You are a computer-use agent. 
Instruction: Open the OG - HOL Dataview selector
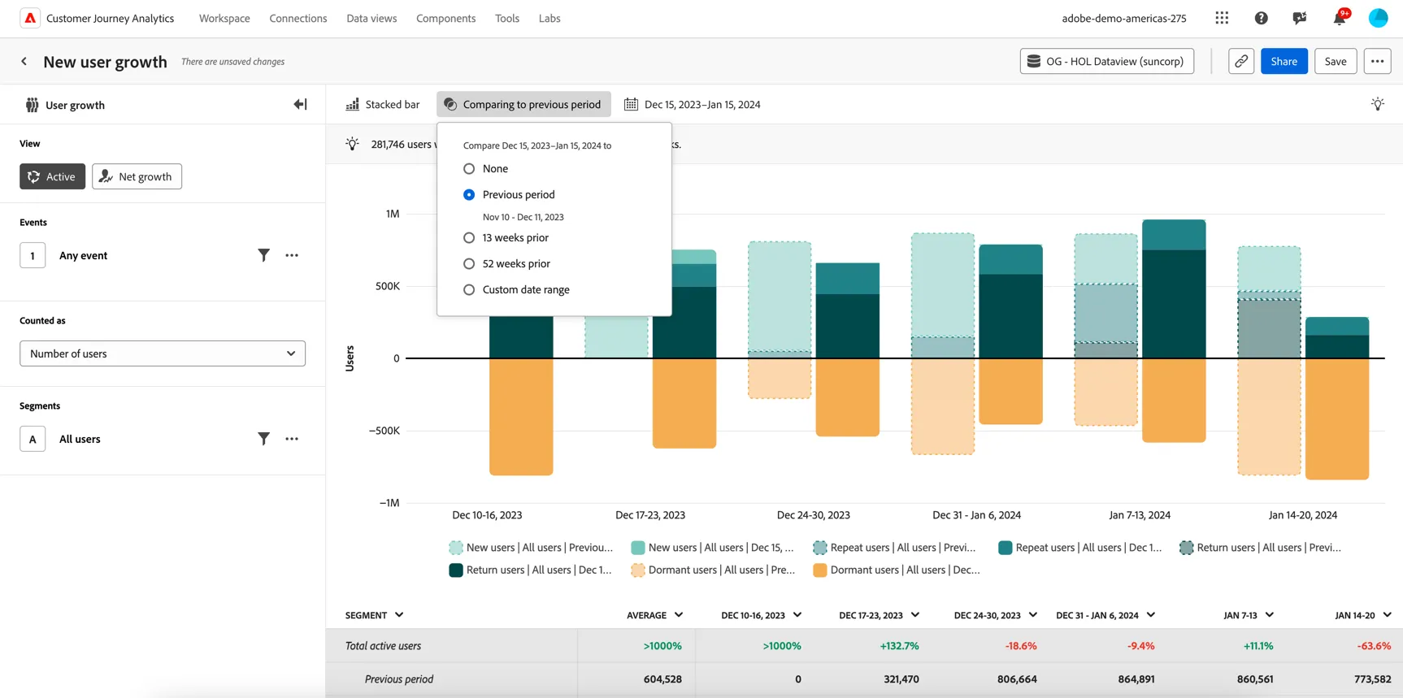[x=1106, y=61]
